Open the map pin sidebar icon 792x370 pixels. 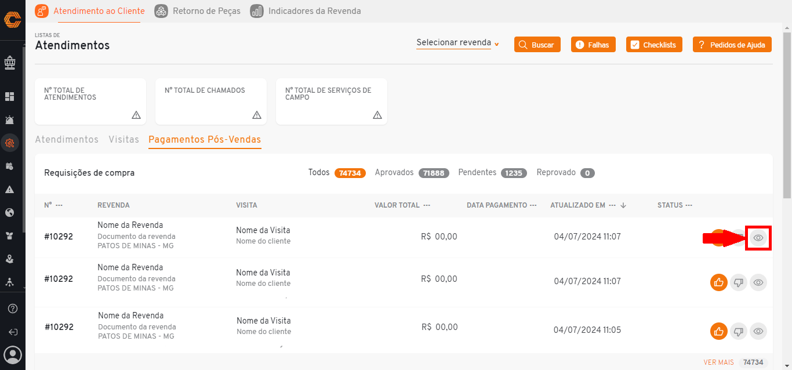point(9,259)
